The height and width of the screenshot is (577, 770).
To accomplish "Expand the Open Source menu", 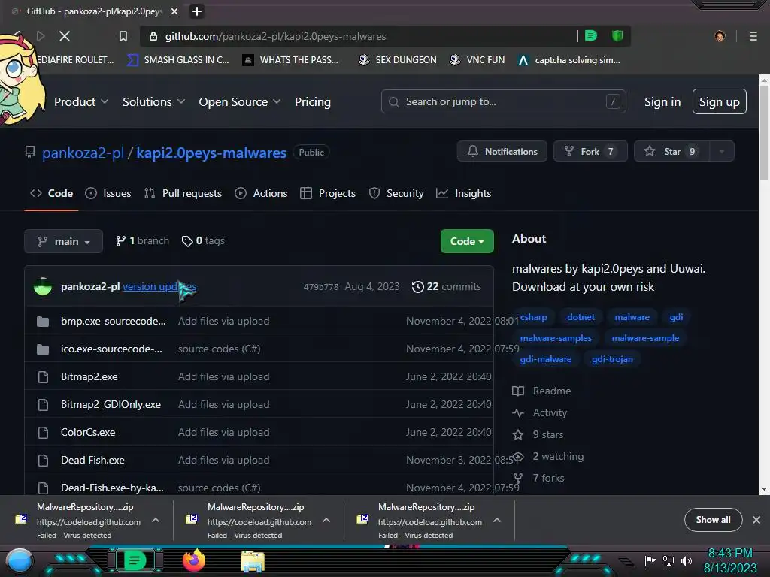I will coord(240,102).
